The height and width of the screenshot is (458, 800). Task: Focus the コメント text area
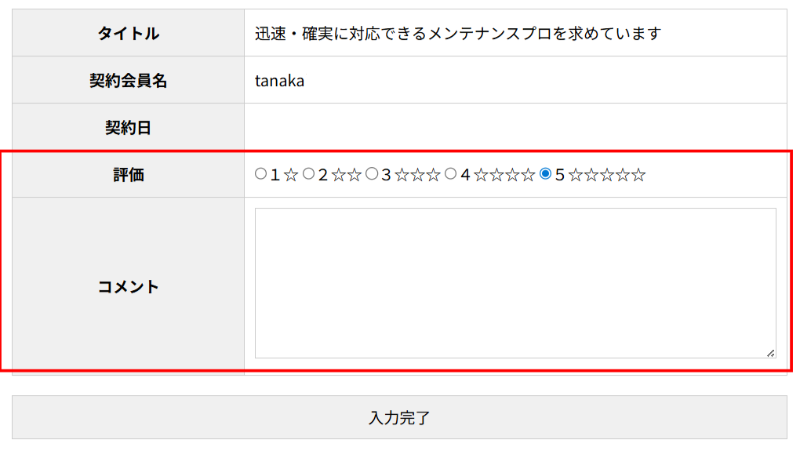pos(515,283)
